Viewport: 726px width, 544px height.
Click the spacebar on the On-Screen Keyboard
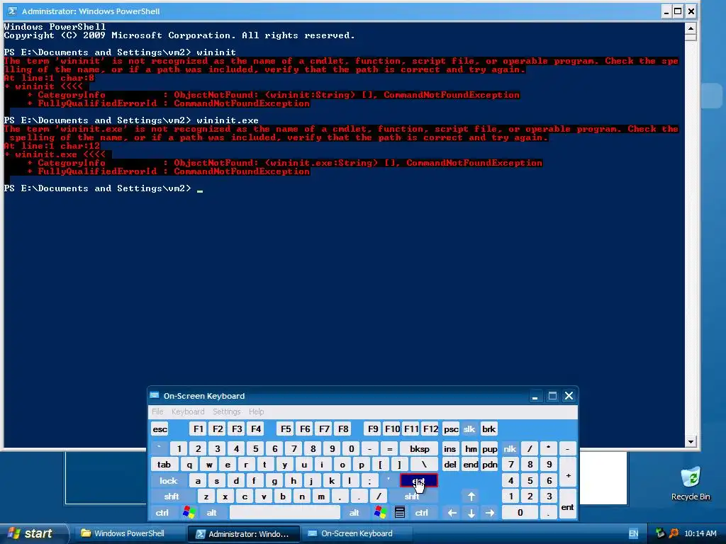pos(285,513)
